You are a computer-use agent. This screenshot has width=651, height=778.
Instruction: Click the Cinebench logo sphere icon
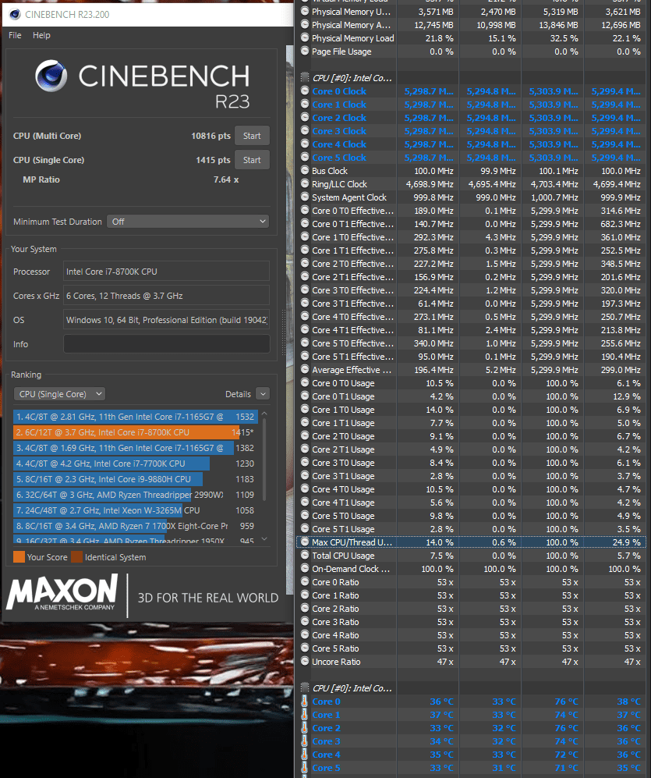pyautogui.click(x=51, y=76)
